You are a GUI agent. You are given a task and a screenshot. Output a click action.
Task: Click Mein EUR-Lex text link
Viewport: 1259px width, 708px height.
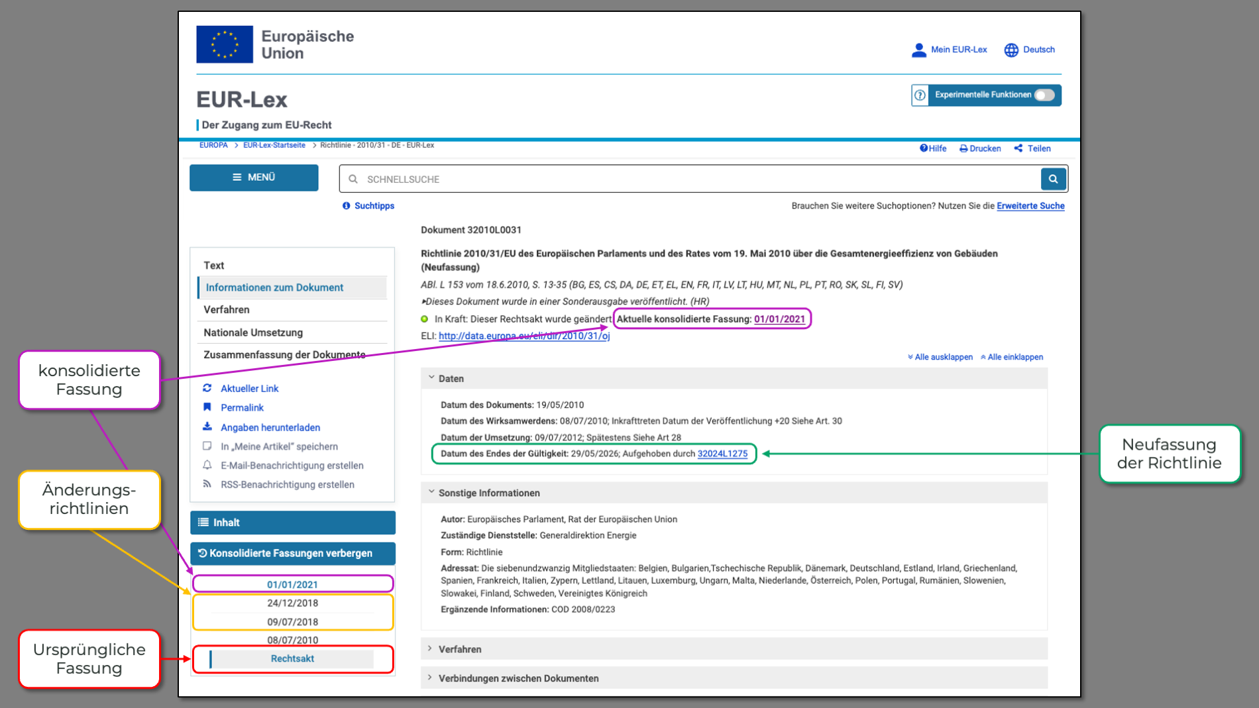959,50
